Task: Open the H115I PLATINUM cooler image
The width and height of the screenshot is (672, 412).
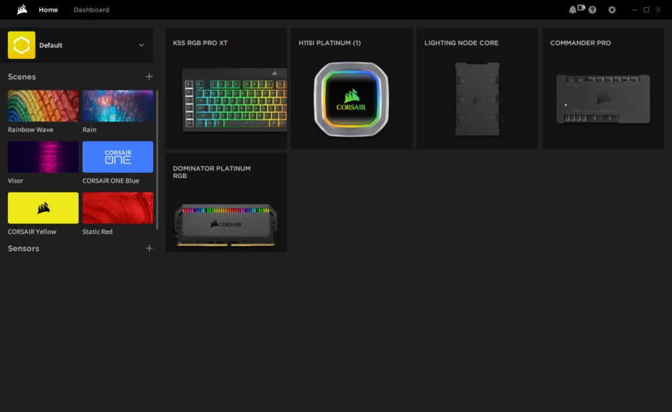Action: pos(351,99)
